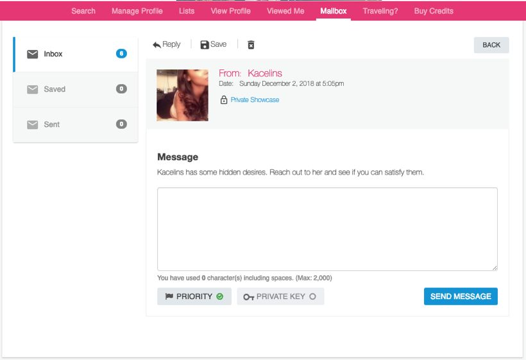Viewport: 526px width, 360px height.
Task: Delete message with trash icon
Action: click(x=251, y=45)
